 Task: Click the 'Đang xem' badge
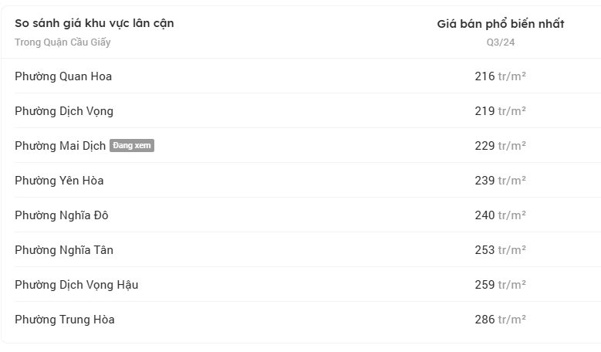(x=132, y=146)
